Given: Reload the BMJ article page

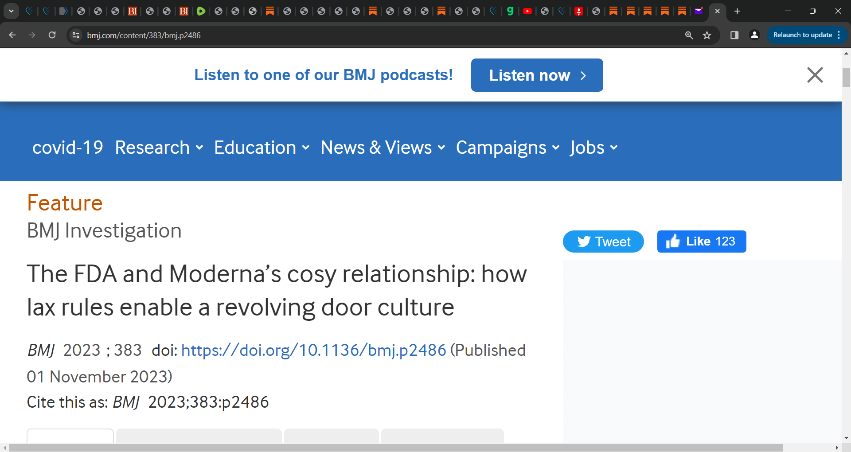Looking at the screenshot, I should click(52, 35).
